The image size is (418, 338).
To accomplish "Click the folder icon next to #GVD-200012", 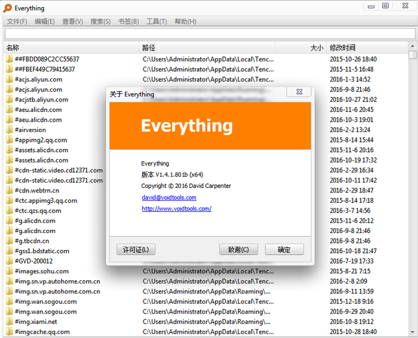I will pyautogui.click(x=9, y=261).
